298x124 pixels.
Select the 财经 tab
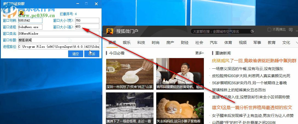(184, 43)
